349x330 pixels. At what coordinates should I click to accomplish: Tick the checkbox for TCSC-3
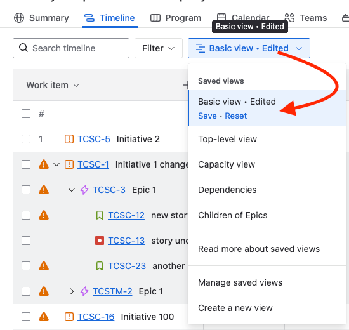pyautogui.click(x=26, y=190)
